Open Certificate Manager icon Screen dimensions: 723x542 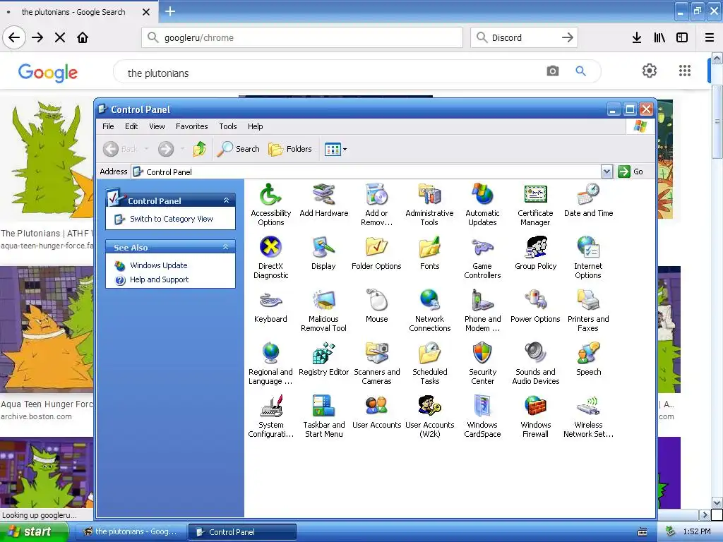[x=535, y=205]
